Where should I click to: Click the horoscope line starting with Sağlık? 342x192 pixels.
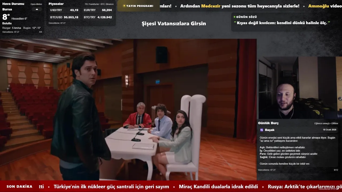coord(283,157)
